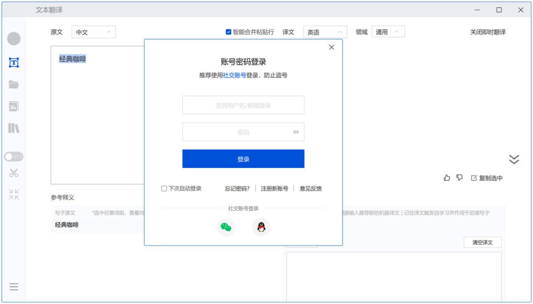Enable the 下次自动登录 checkbox
Viewport: 533px width, 304px height.
(x=164, y=188)
